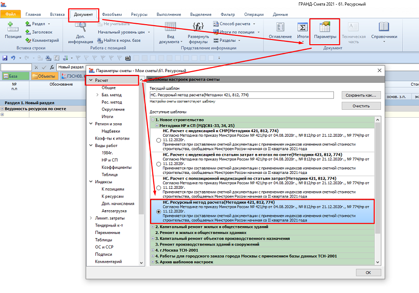Click Найти в норм. базе
The image size is (419, 293).
click(119, 40)
